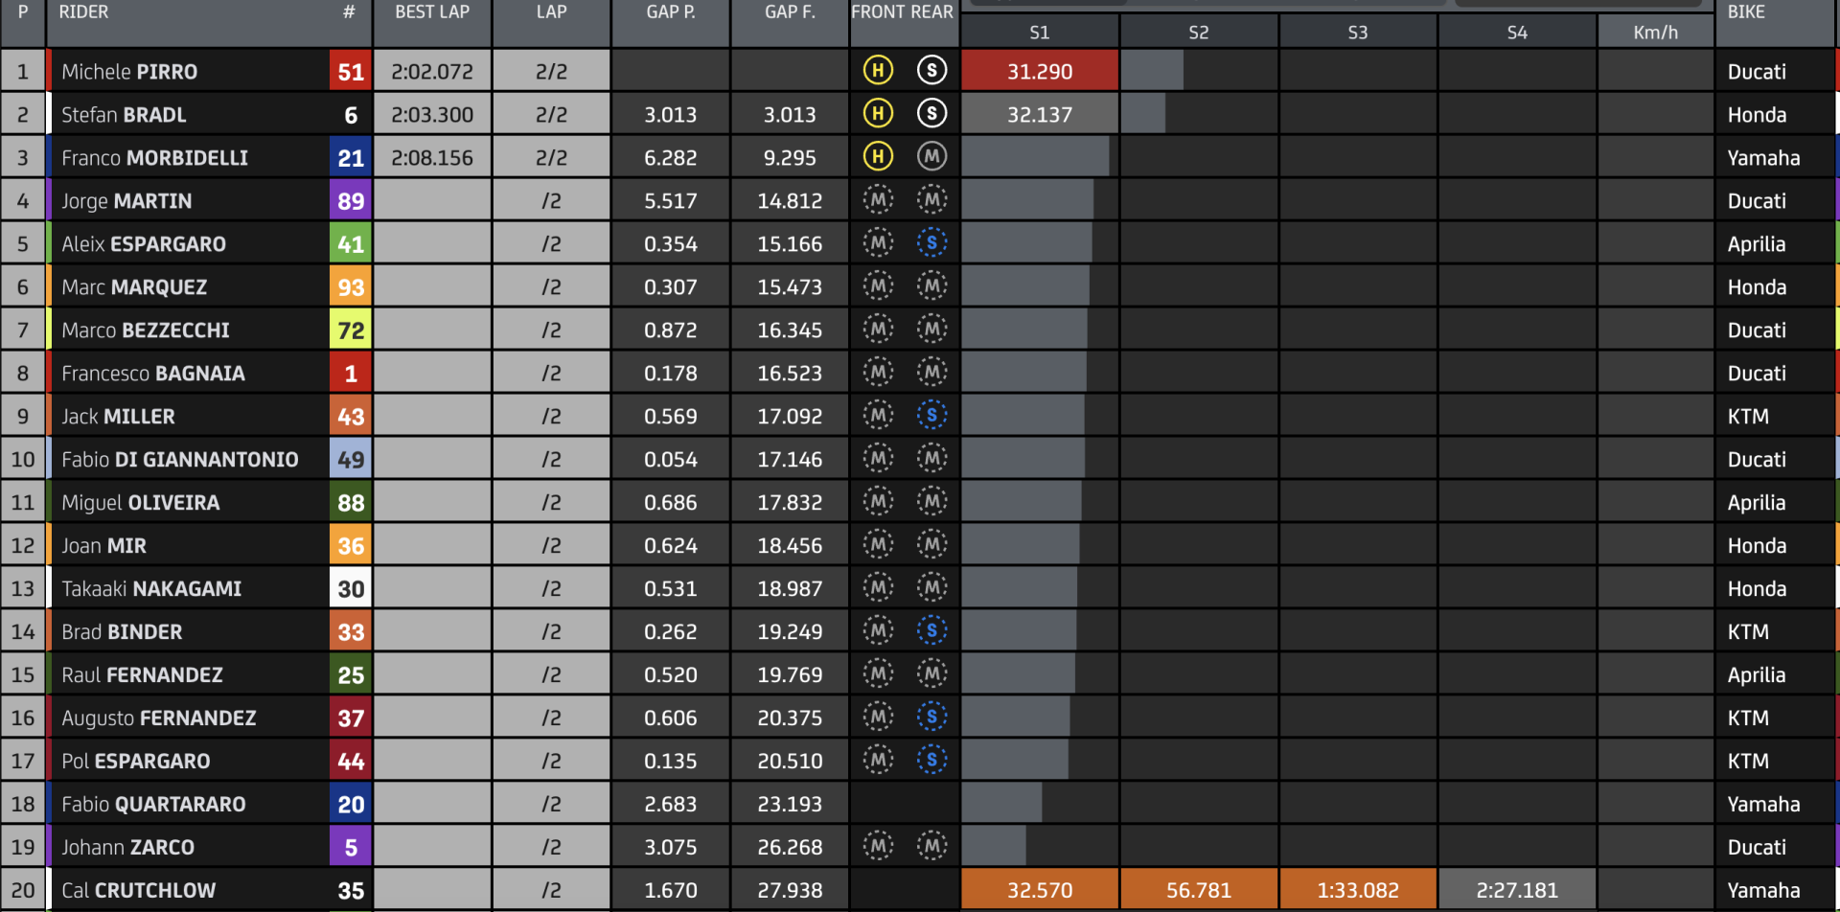Click the S2 sector header

[x=1199, y=33]
